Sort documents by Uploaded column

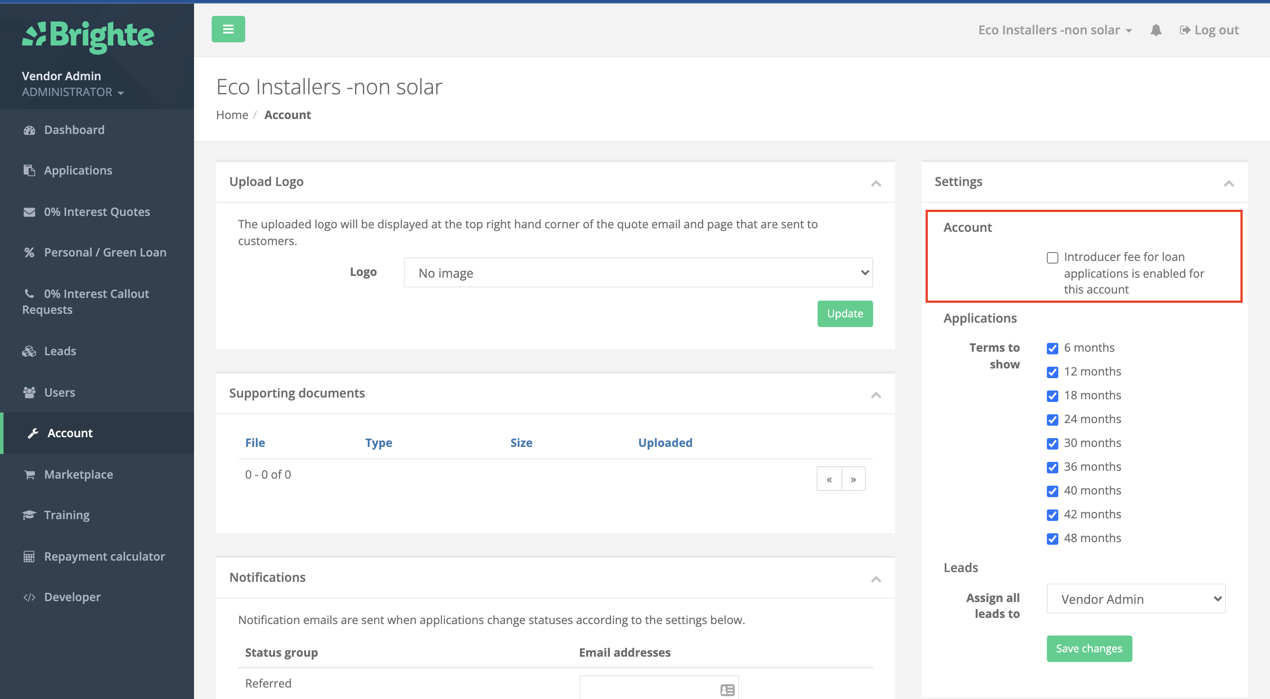click(x=665, y=443)
